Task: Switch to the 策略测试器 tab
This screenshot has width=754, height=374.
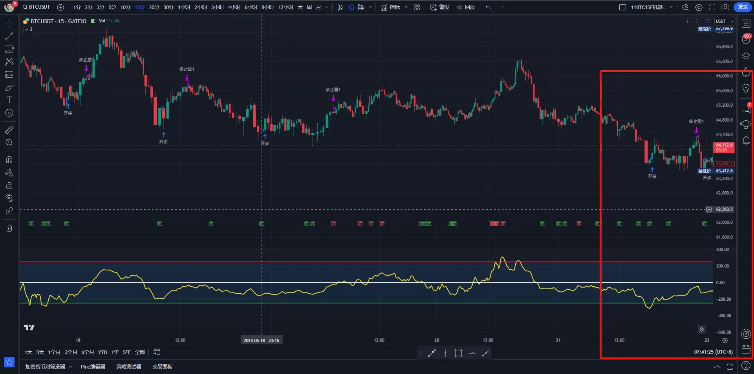Action: click(129, 367)
